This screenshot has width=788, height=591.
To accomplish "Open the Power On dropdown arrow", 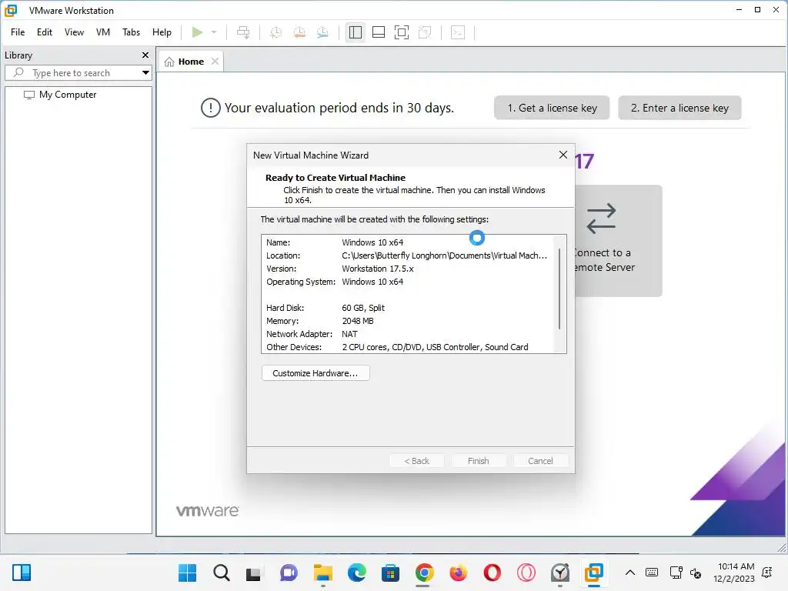I will pos(214,32).
